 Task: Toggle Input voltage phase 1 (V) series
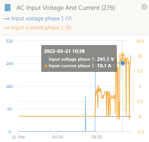[x=41, y=19]
